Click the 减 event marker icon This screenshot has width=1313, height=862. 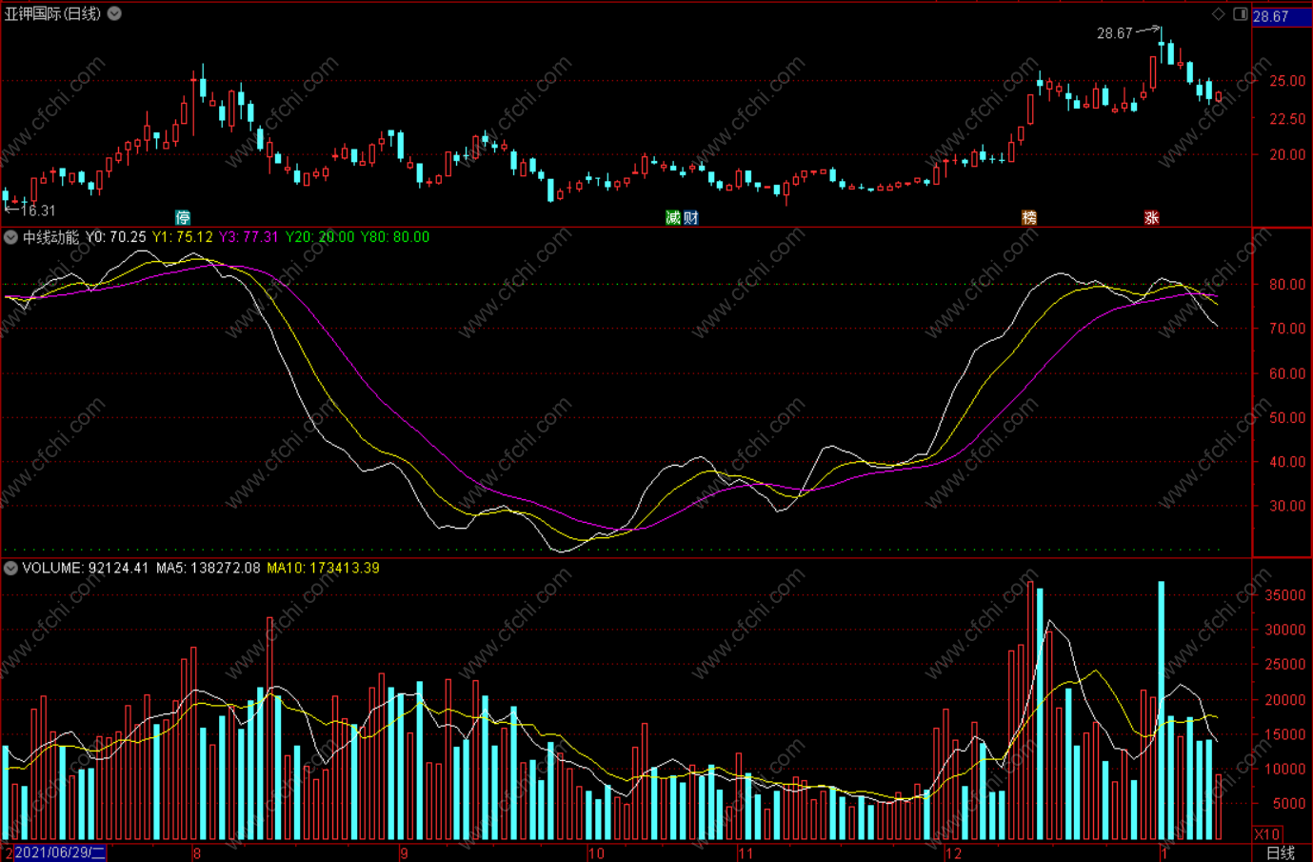tap(673, 217)
